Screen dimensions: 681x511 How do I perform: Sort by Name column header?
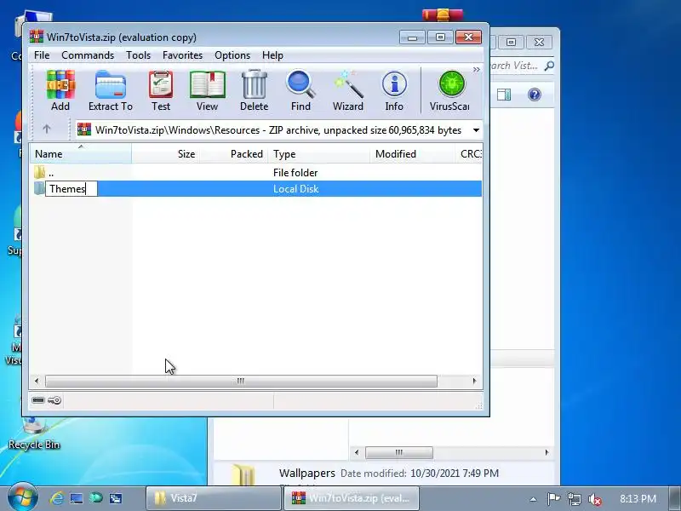click(81, 154)
